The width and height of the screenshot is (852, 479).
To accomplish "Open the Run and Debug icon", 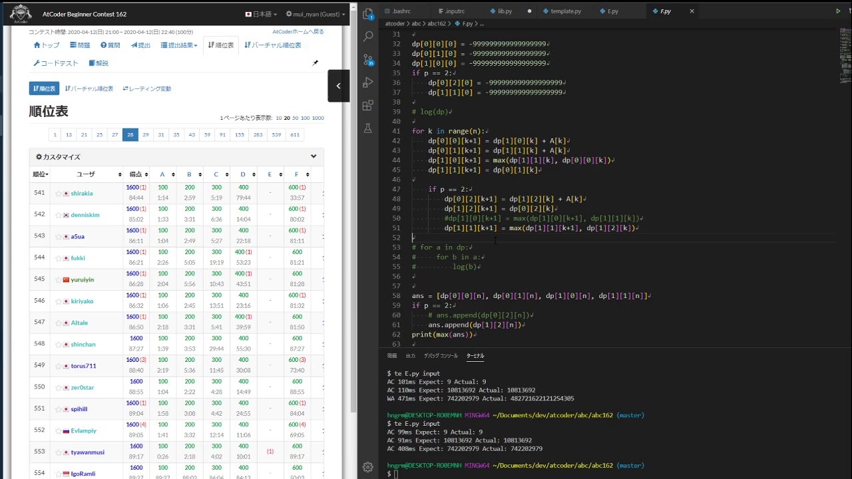I will (x=368, y=82).
